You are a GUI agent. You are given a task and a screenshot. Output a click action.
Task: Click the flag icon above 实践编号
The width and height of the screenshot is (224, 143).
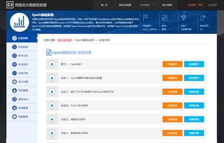(145, 18)
